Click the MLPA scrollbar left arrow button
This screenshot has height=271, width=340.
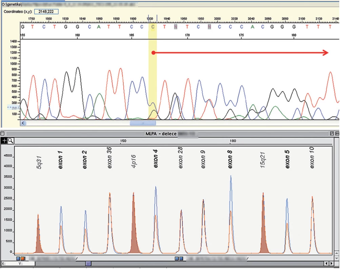click(x=327, y=264)
